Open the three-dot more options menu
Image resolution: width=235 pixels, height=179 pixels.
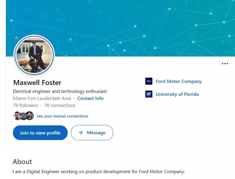point(225,64)
